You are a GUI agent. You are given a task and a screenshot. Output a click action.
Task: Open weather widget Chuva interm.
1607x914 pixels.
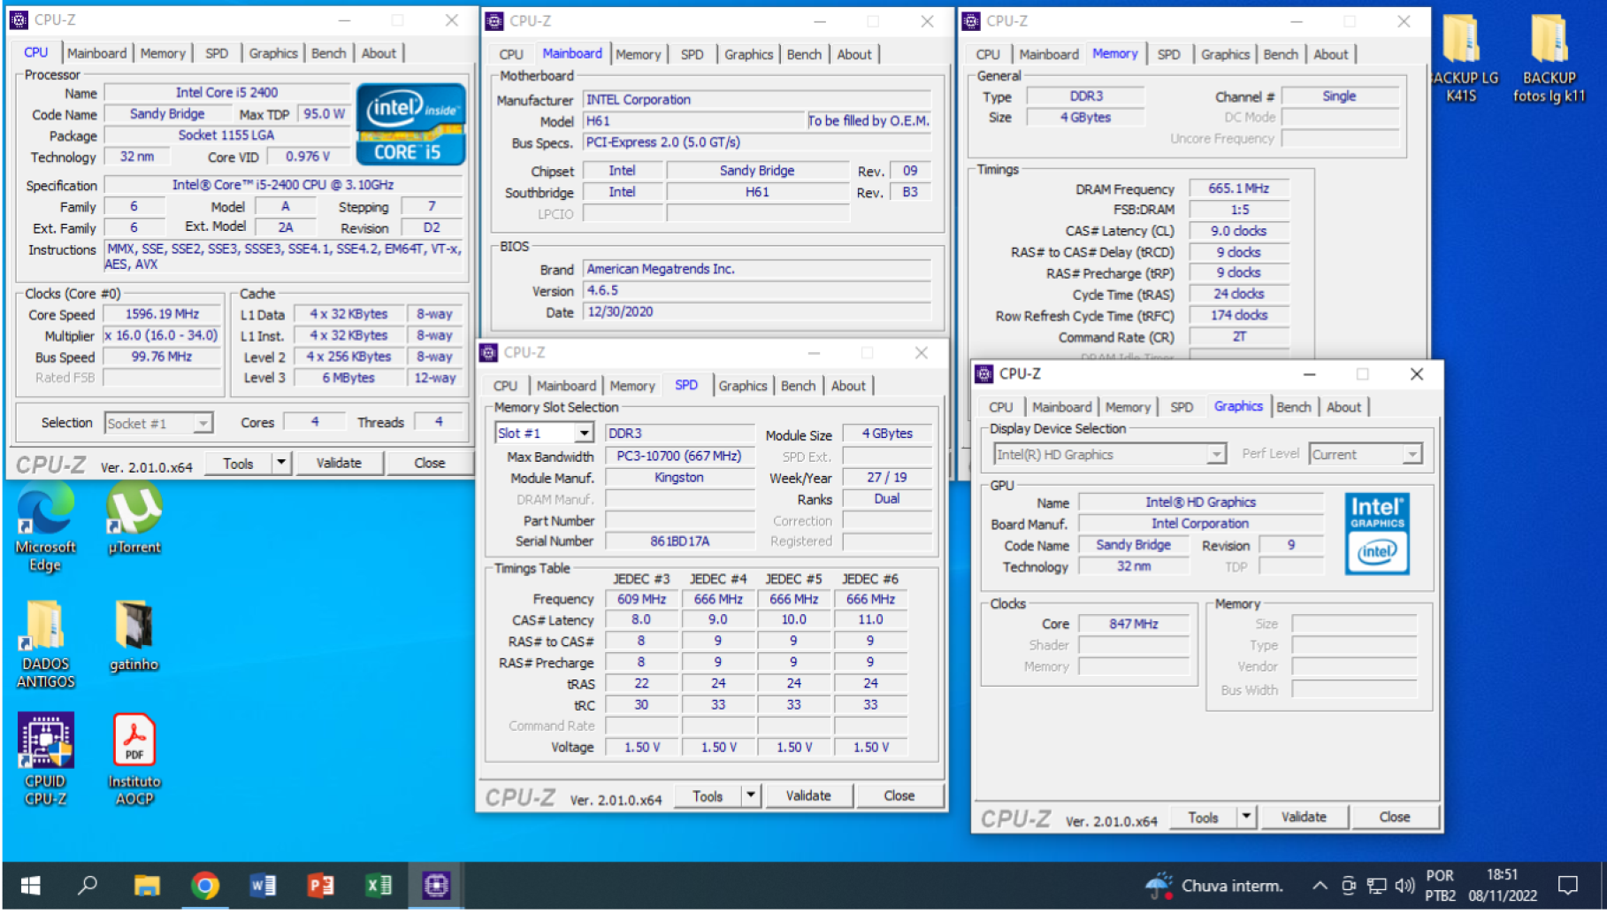coord(1213,886)
